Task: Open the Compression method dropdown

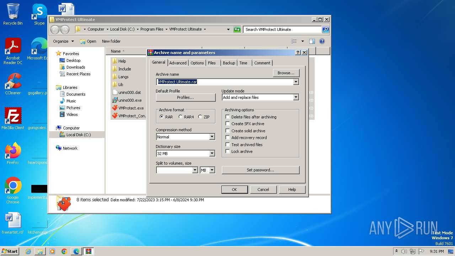Action: [212, 137]
